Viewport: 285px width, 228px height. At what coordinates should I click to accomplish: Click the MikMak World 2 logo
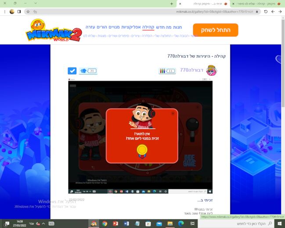(54, 30)
